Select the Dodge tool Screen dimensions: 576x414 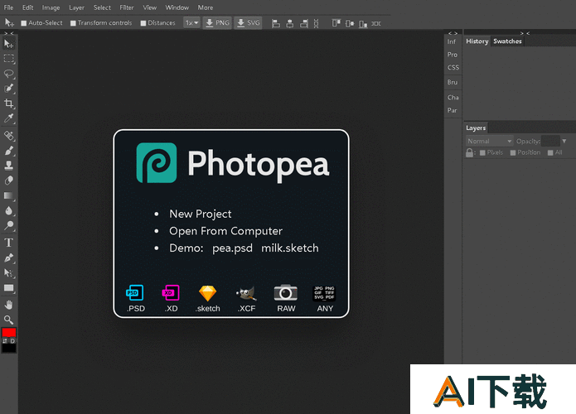coord(8,225)
